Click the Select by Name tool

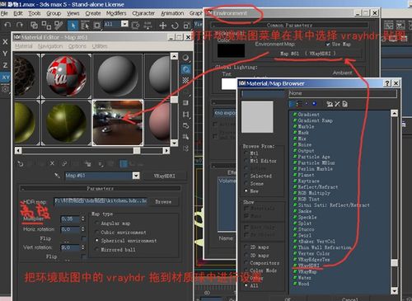[85, 26]
